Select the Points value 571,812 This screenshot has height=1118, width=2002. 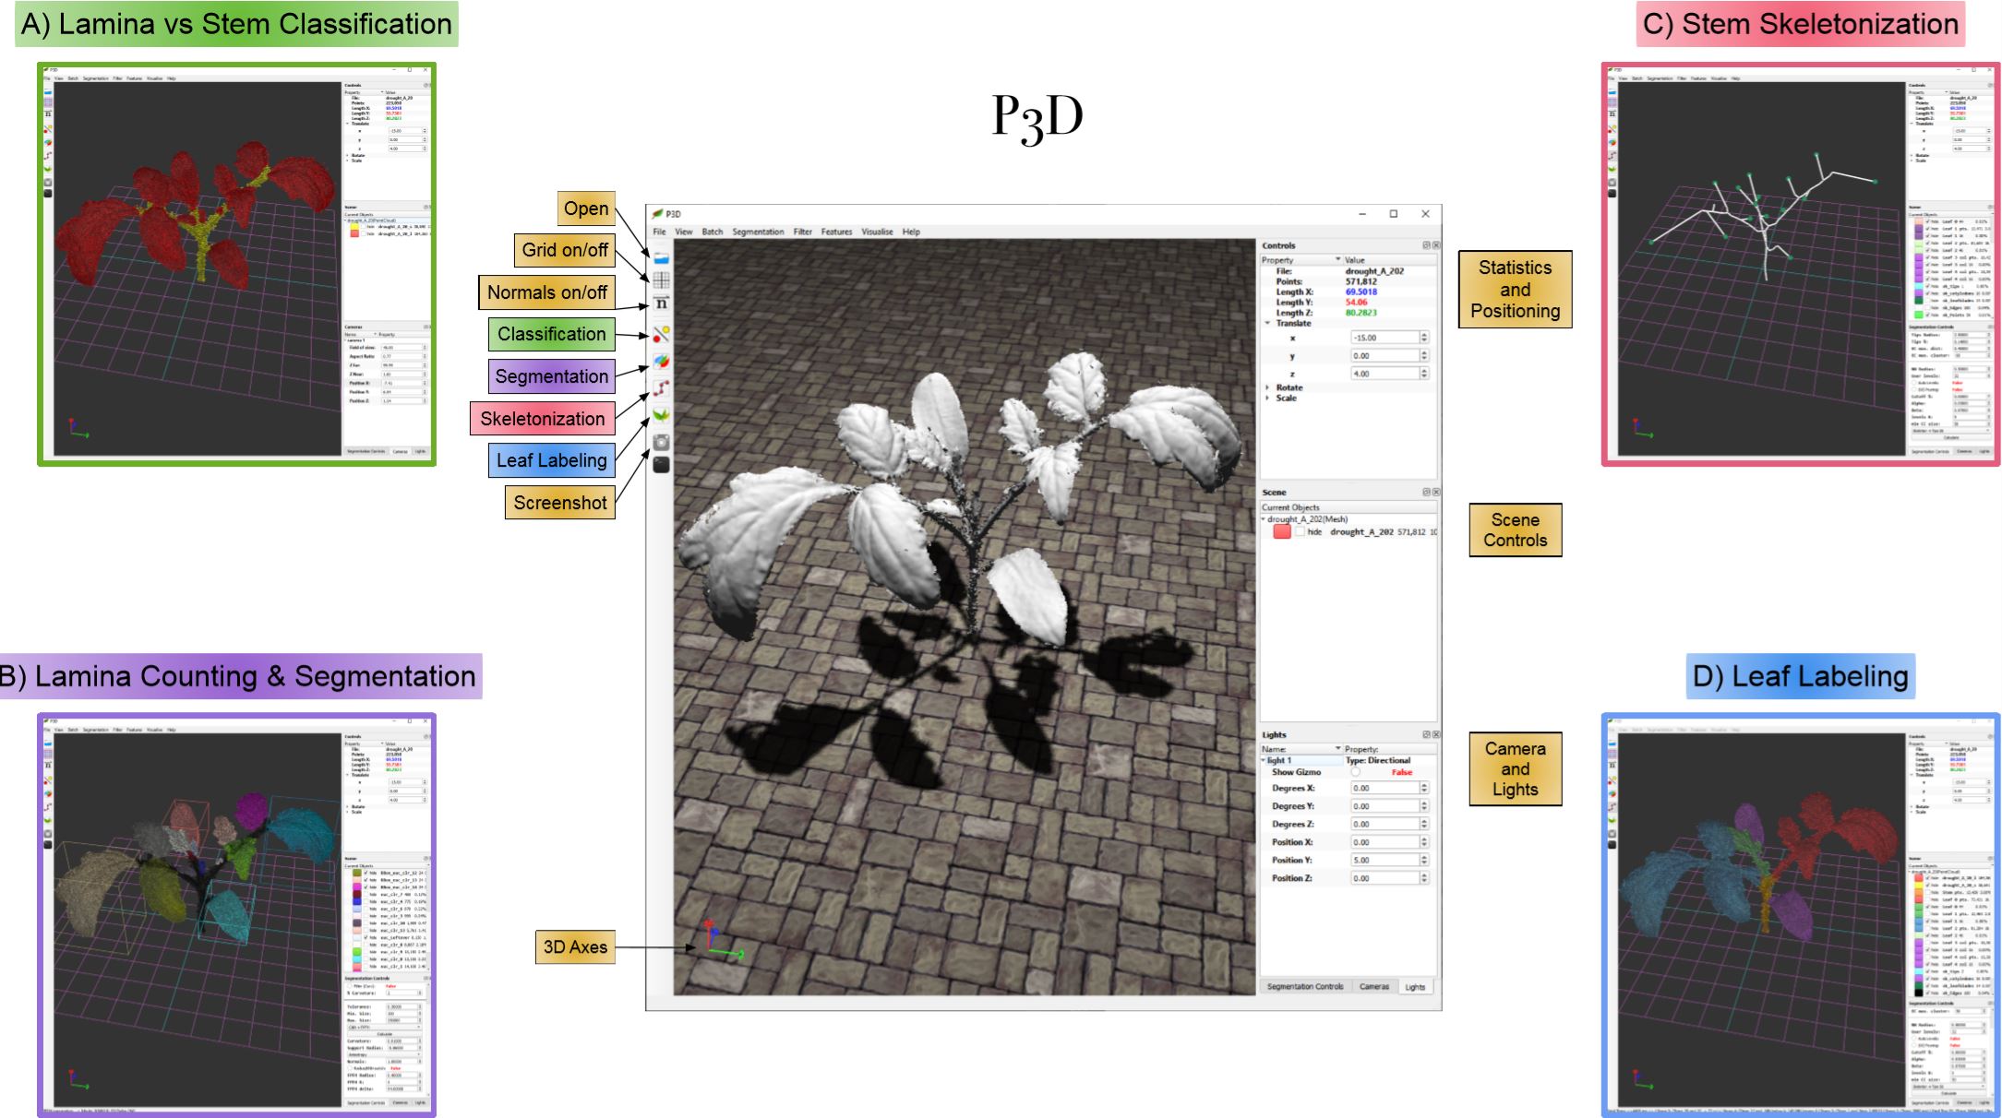coord(1361,281)
